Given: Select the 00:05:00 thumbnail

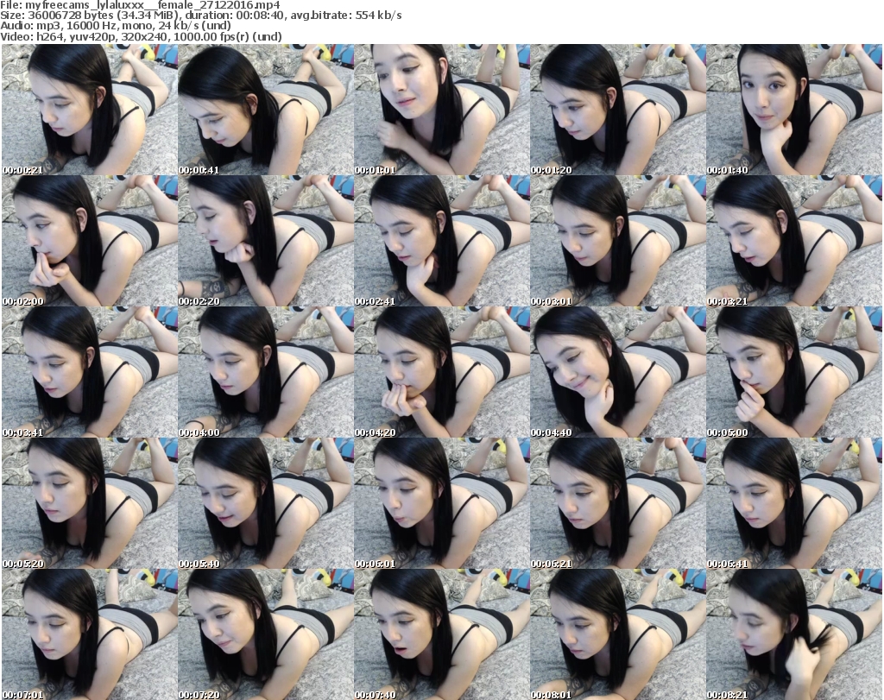Looking at the screenshot, I should pyautogui.click(x=792, y=372).
